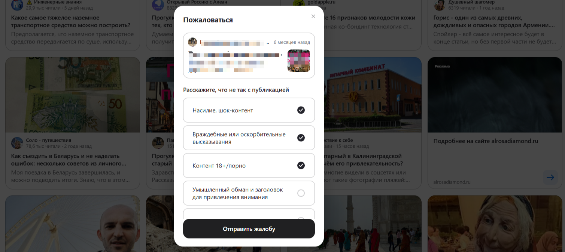Click the partially hidden last complaint option
565x252 pixels.
pos(249,214)
